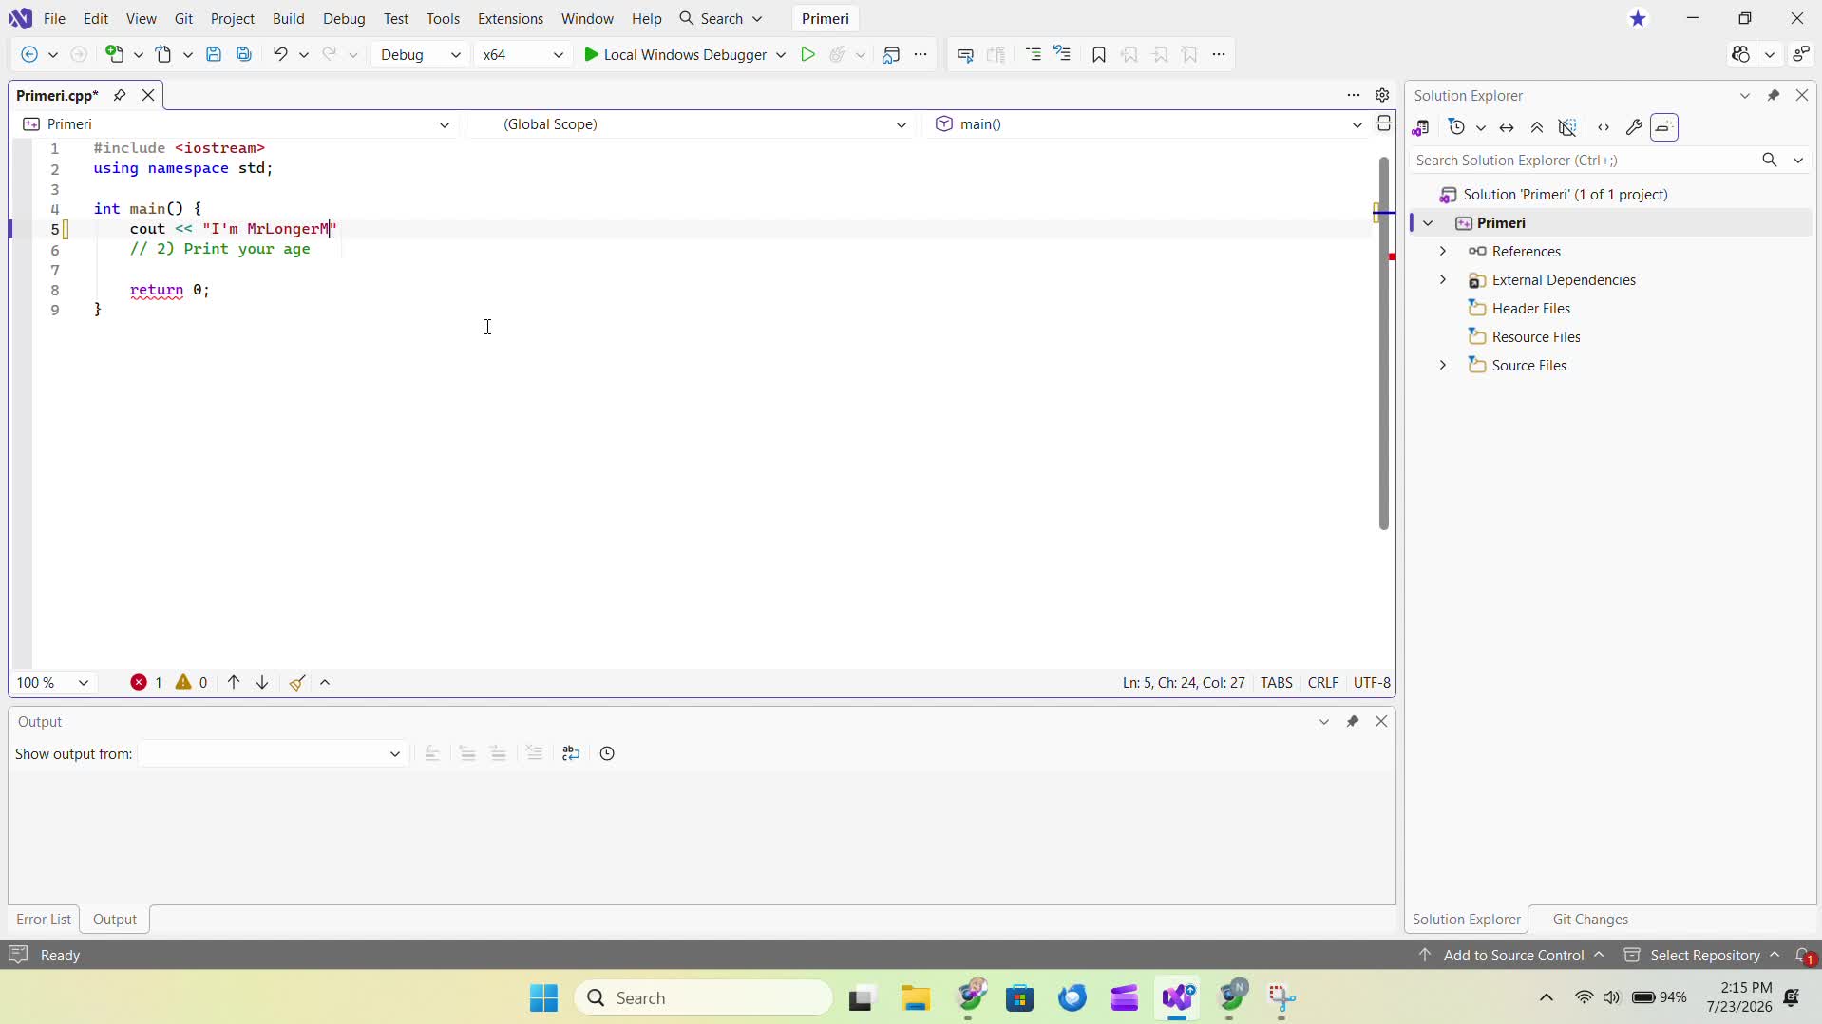Click the Windows taskbar Search box

coord(704,998)
